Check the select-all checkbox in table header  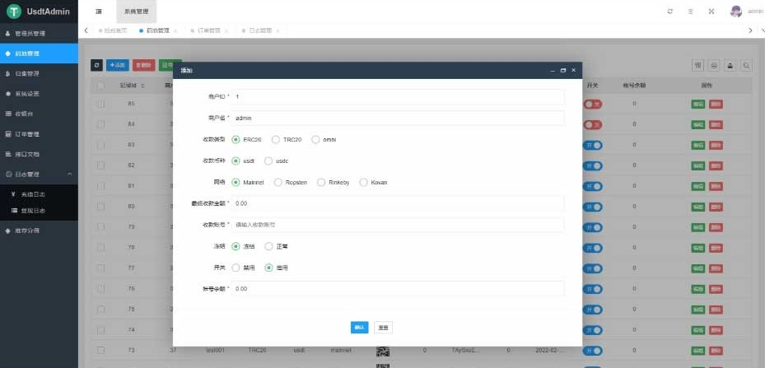tap(101, 86)
